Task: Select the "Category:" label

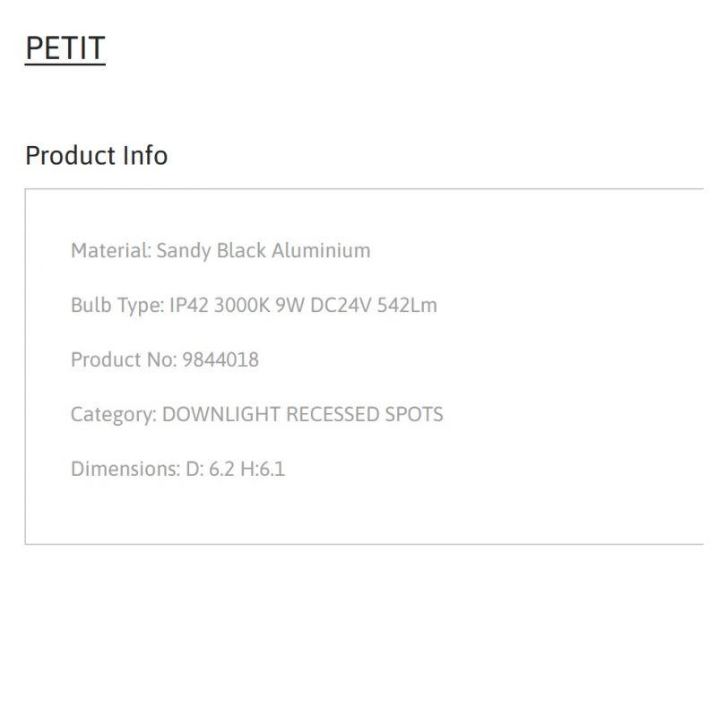Action: [114, 414]
